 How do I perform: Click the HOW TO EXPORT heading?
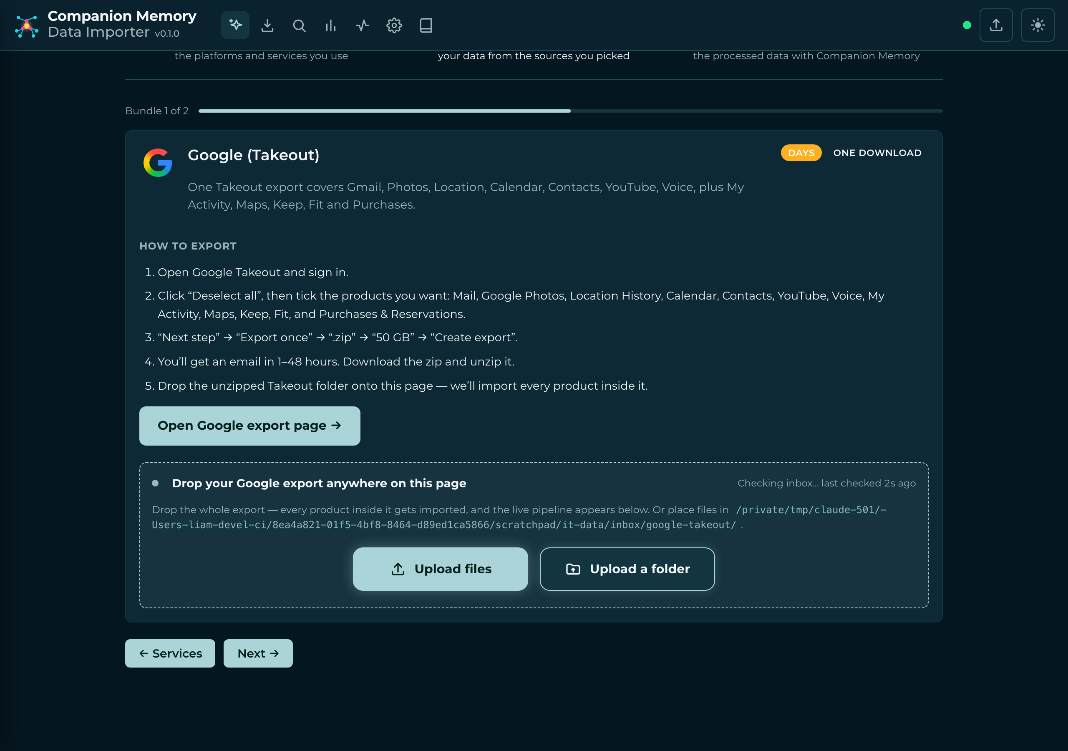188,246
